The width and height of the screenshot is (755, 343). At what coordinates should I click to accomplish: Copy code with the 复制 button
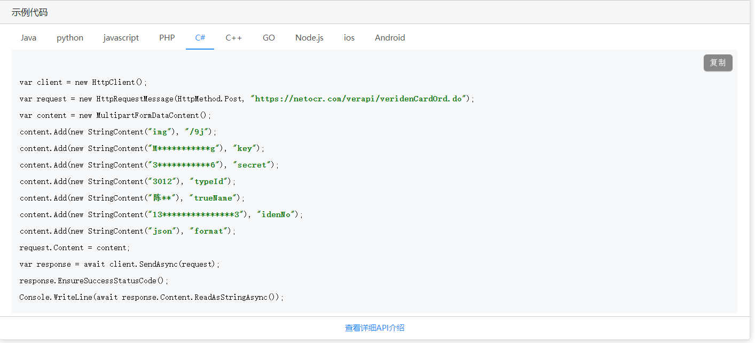point(718,63)
